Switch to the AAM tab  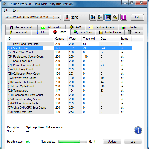point(75,27)
